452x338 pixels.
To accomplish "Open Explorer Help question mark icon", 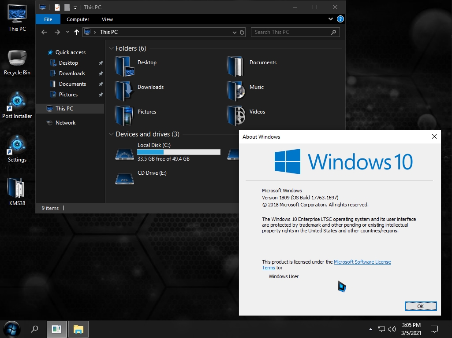I will pyautogui.click(x=340, y=19).
